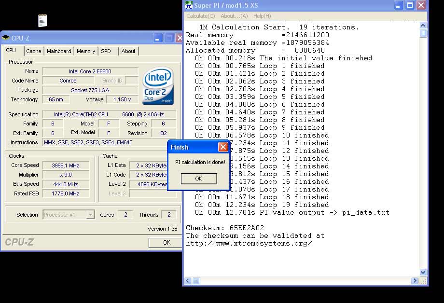Switch to the About tab in CPU-Z

pos(128,51)
